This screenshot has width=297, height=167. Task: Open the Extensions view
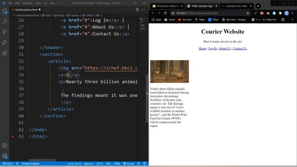point(5,53)
